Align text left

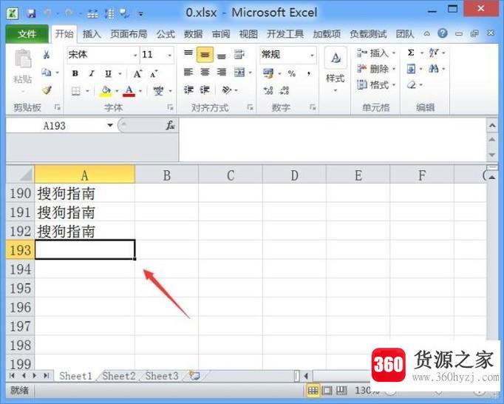(188, 72)
